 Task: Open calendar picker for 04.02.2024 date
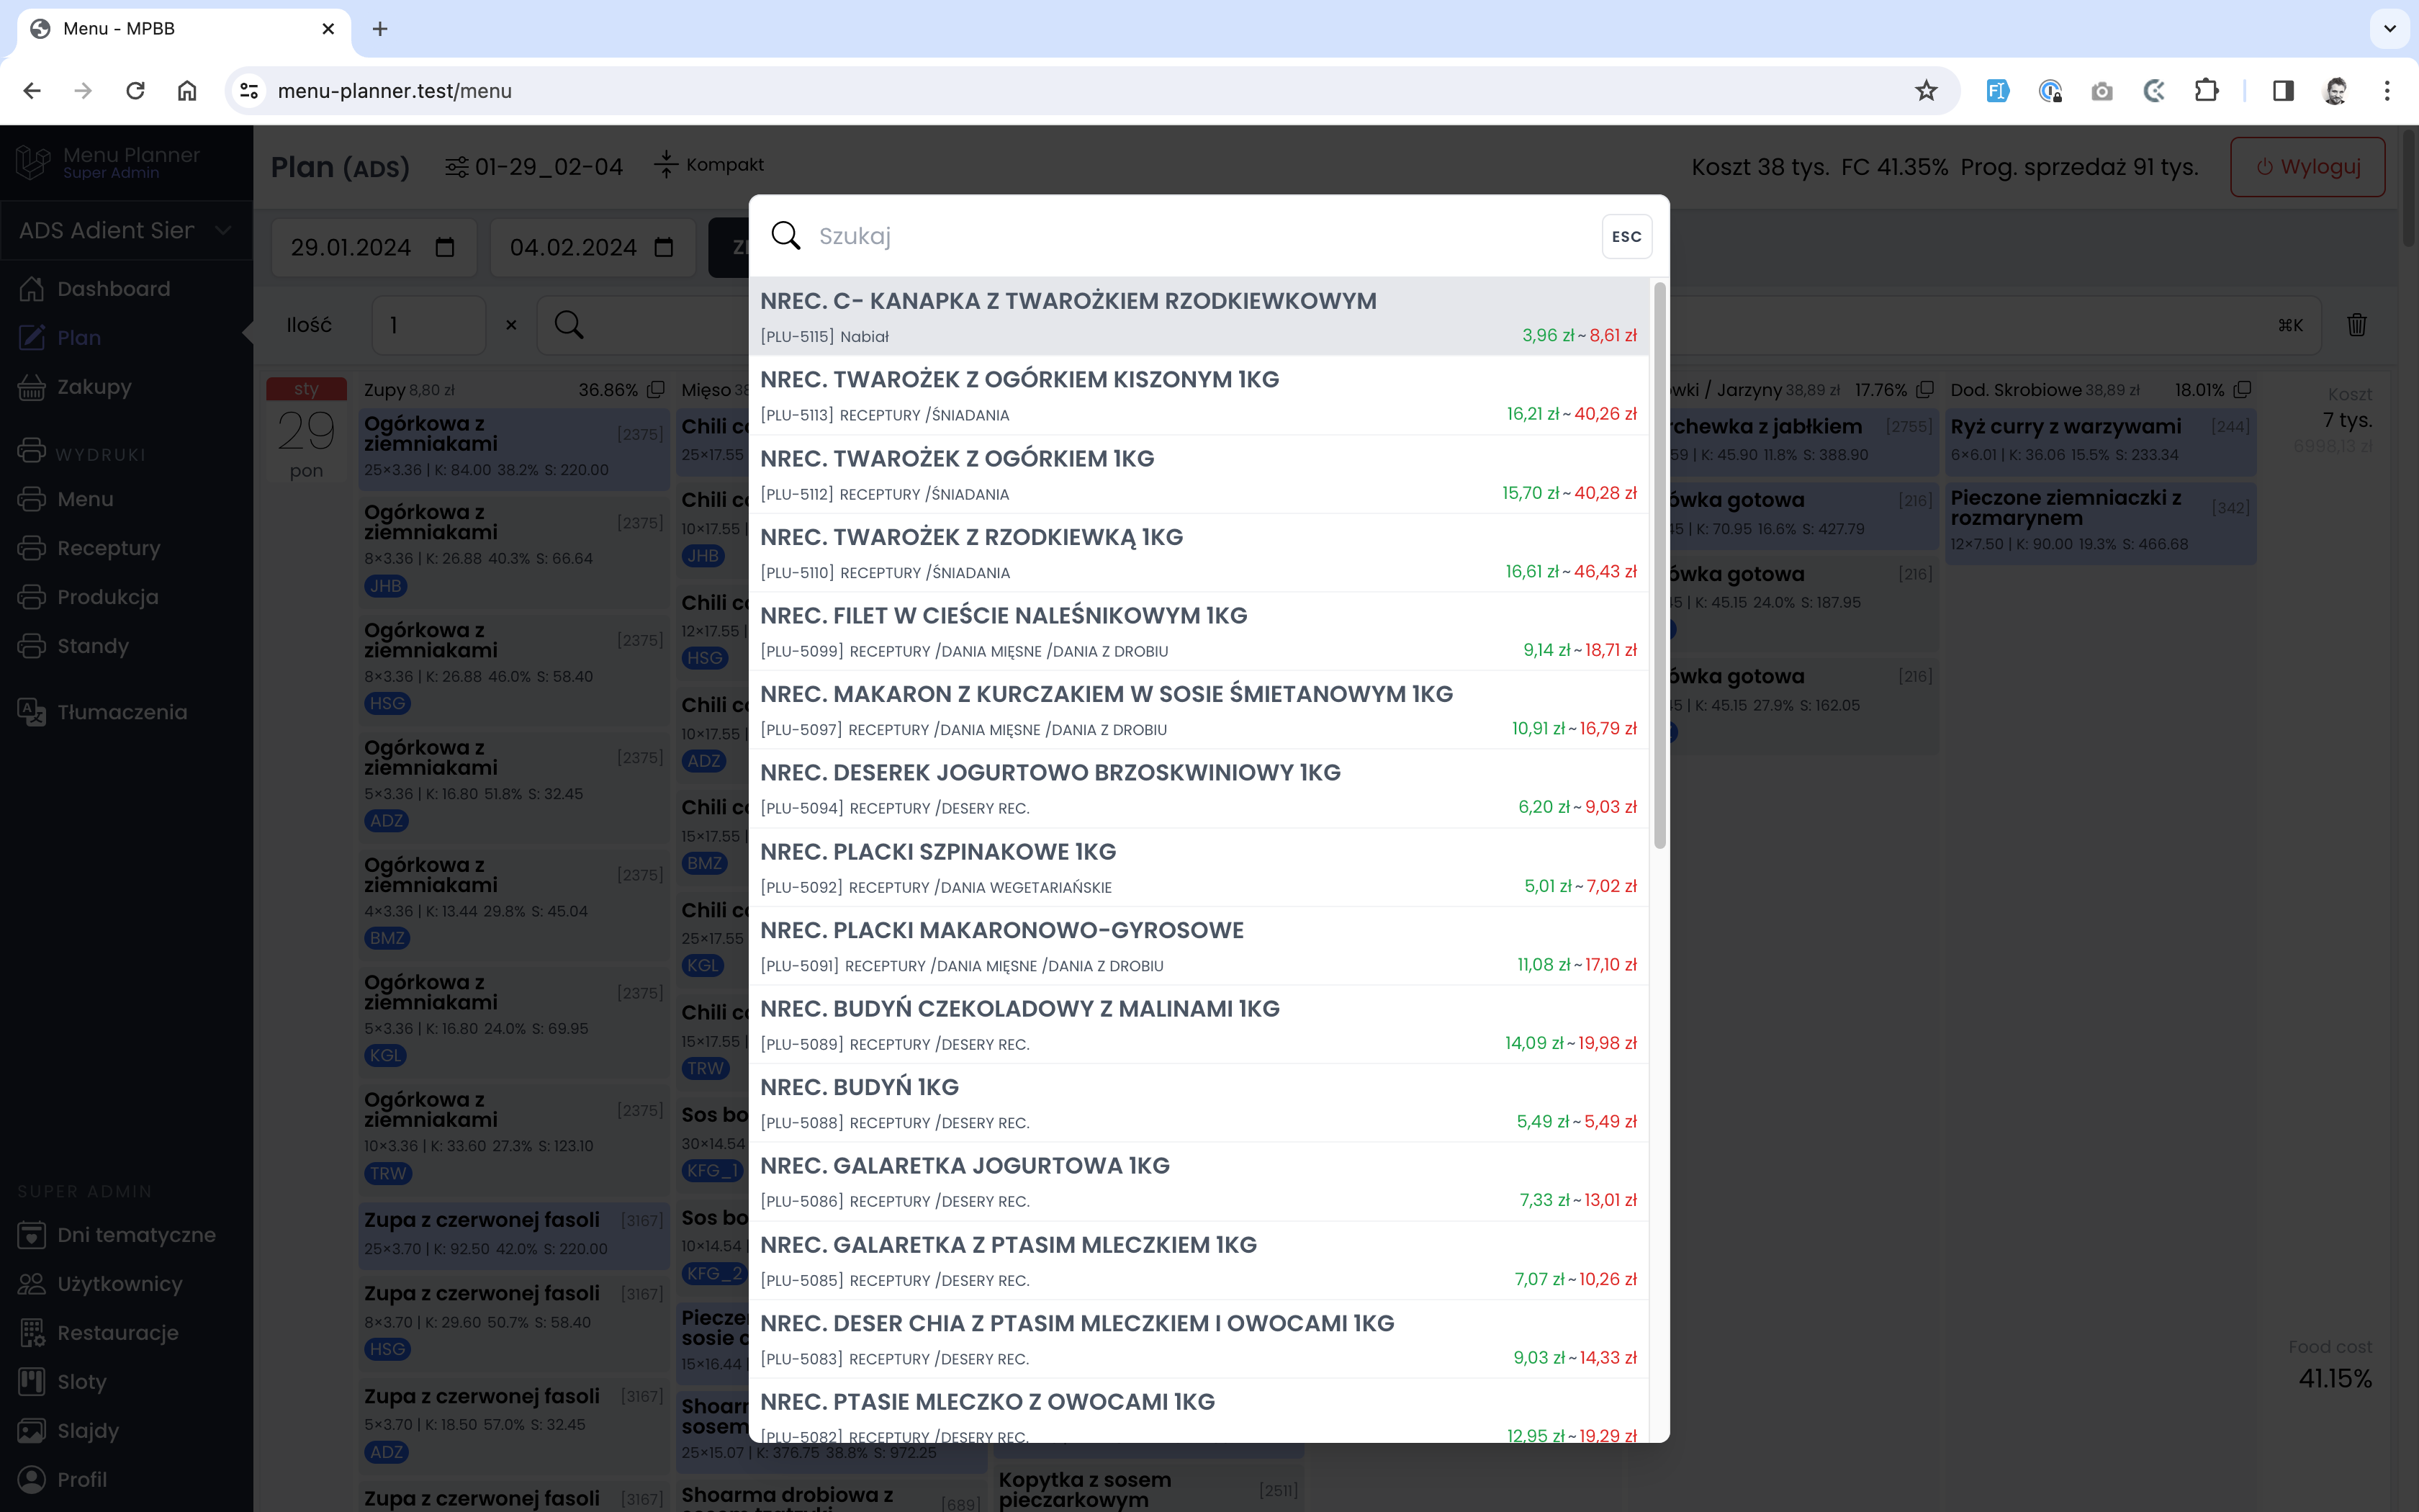coord(664,248)
